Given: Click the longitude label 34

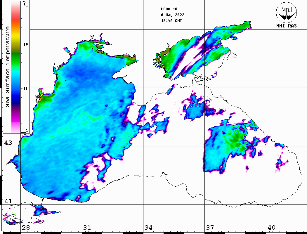Looking at the screenshot, I should (148, 228).
